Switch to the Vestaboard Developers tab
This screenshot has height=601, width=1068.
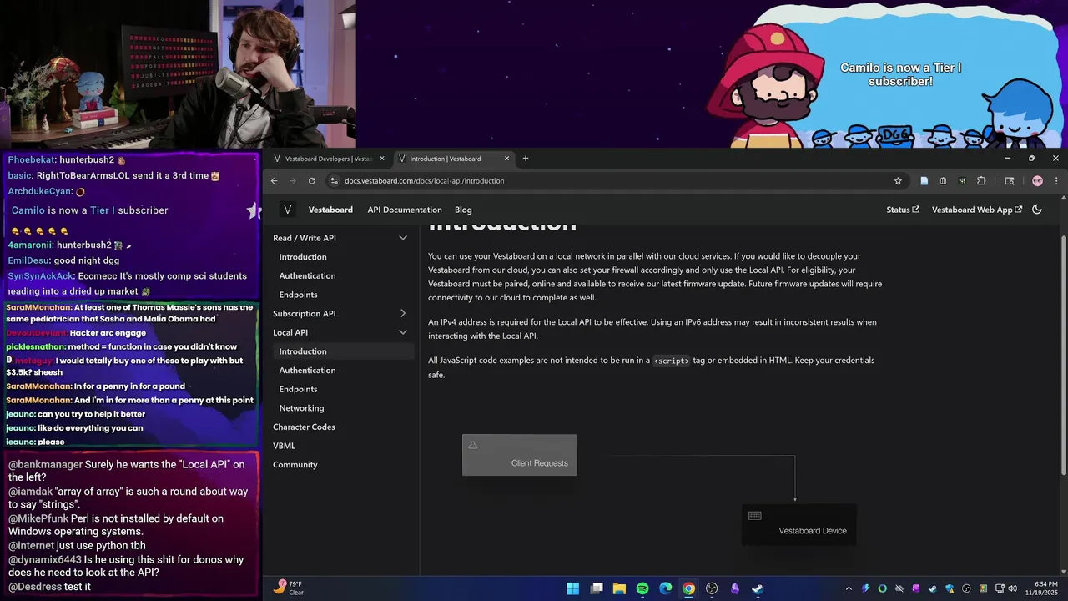tap(329, 159)
